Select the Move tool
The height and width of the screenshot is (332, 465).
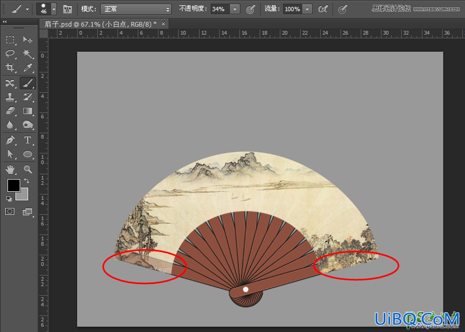pyautogui.click(x=28, y=40)
